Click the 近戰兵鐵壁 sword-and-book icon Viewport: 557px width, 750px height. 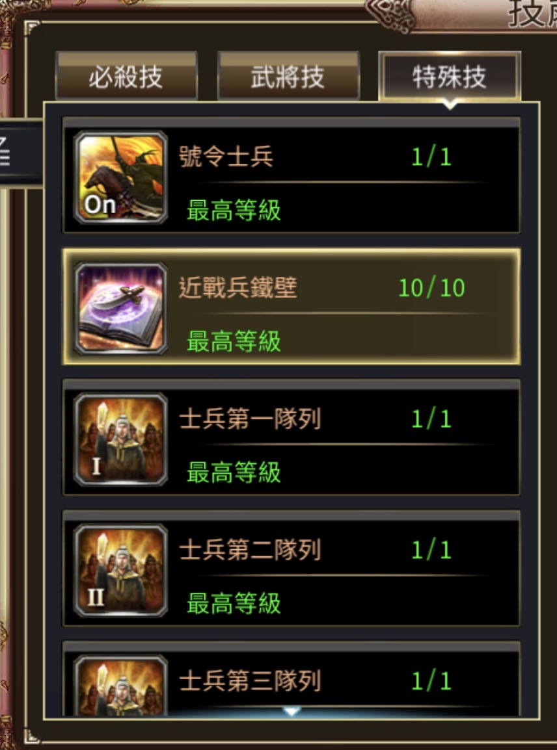pos(120,309)
